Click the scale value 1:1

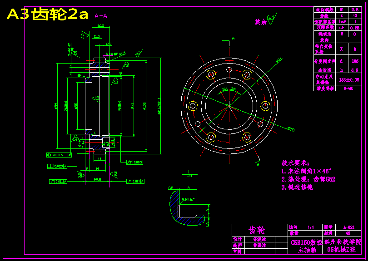(x=311, y=227)
